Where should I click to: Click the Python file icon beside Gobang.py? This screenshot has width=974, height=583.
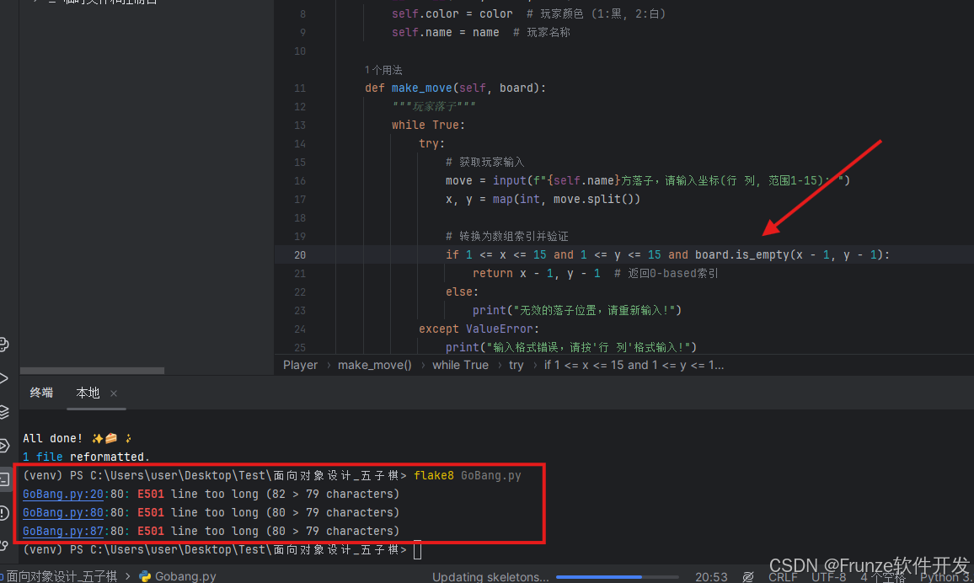(x=145, y=576)
